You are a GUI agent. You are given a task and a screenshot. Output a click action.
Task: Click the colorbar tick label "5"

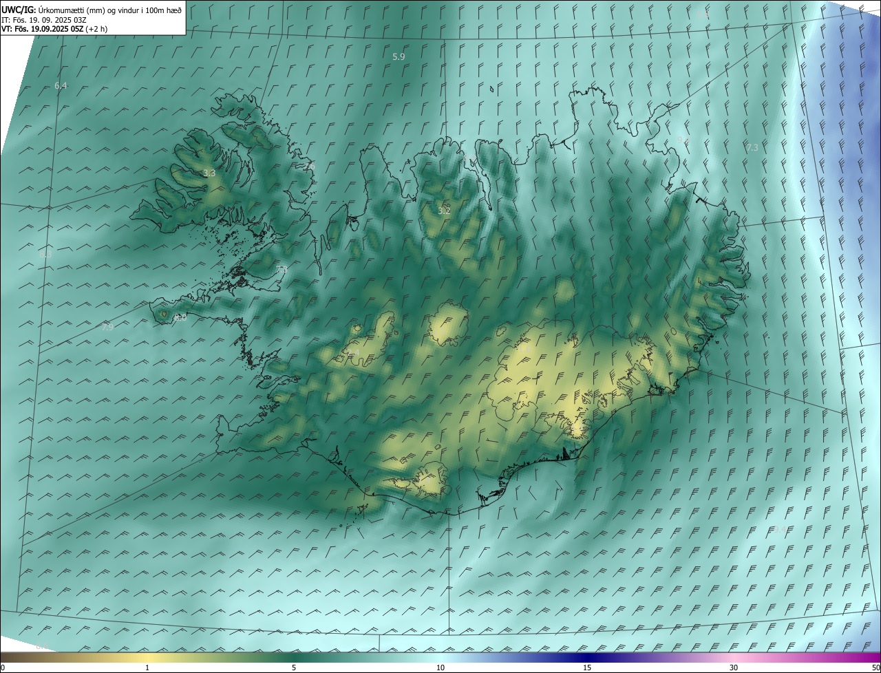[x=294, y=667]
